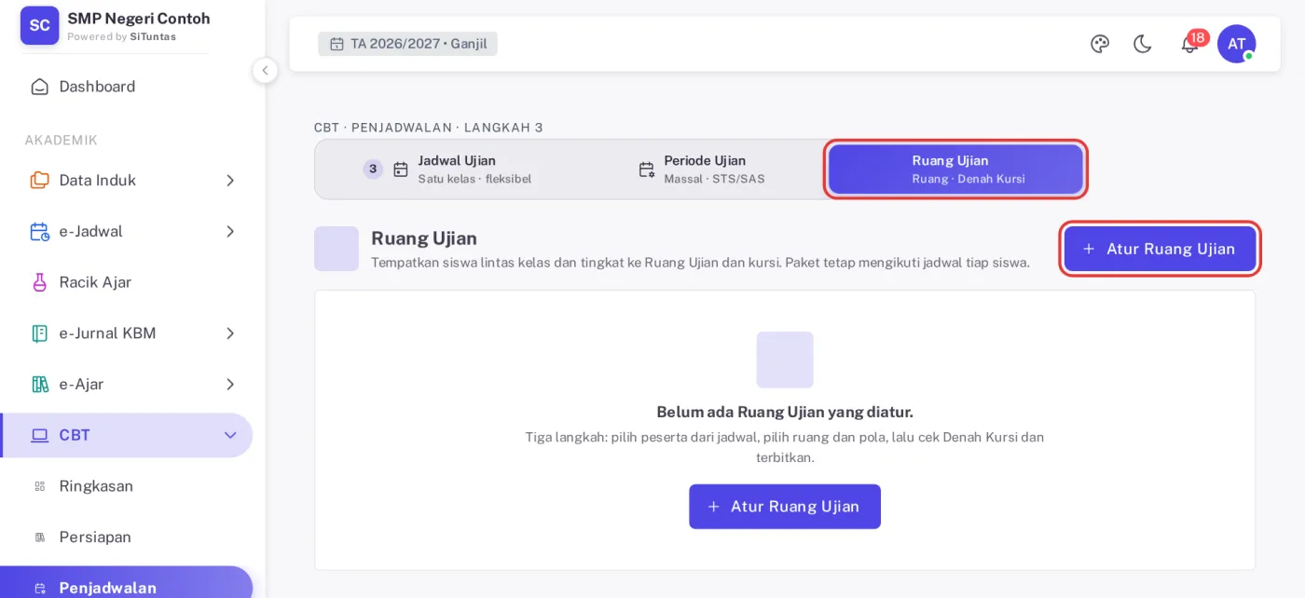Click the Ringkasan grid icon

pos(39,486)
